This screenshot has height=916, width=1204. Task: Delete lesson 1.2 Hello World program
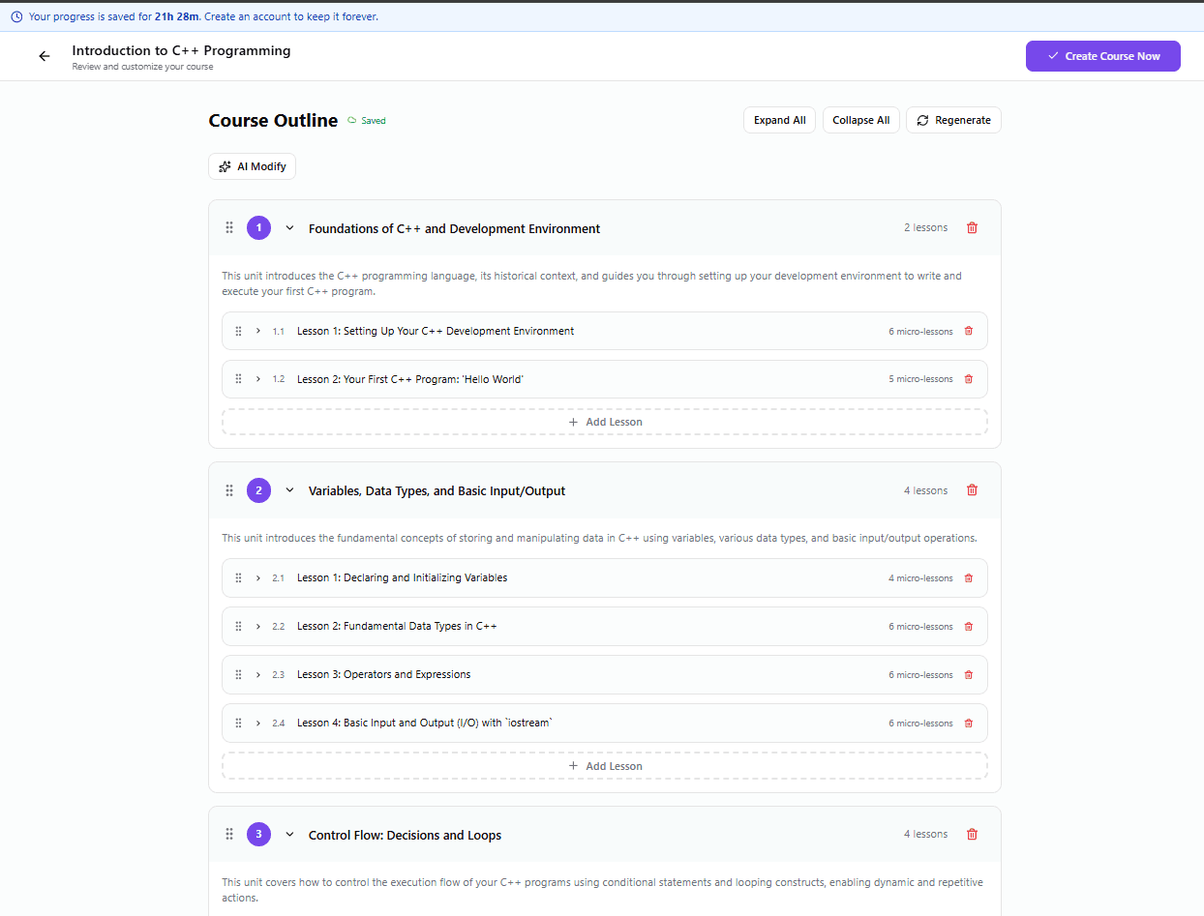[968, 379]
